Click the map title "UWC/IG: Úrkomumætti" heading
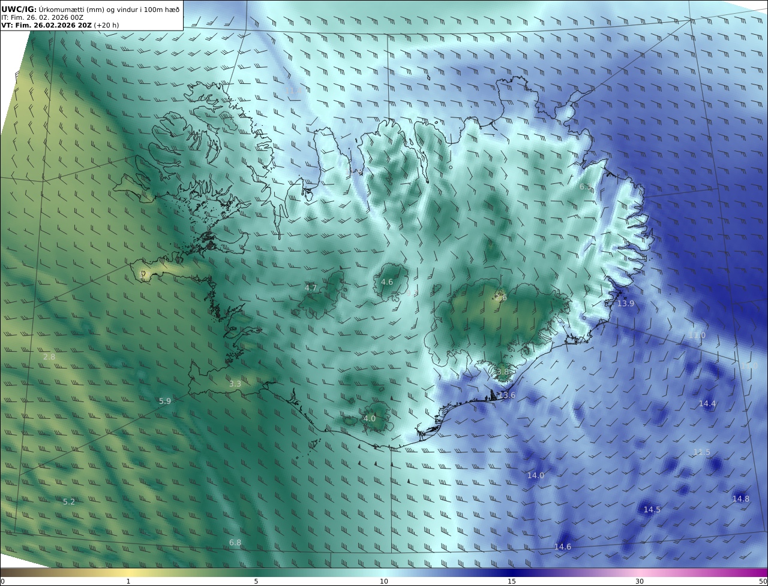Image resolution: width=768 pixels, height=586 pixels. [91, 10]
